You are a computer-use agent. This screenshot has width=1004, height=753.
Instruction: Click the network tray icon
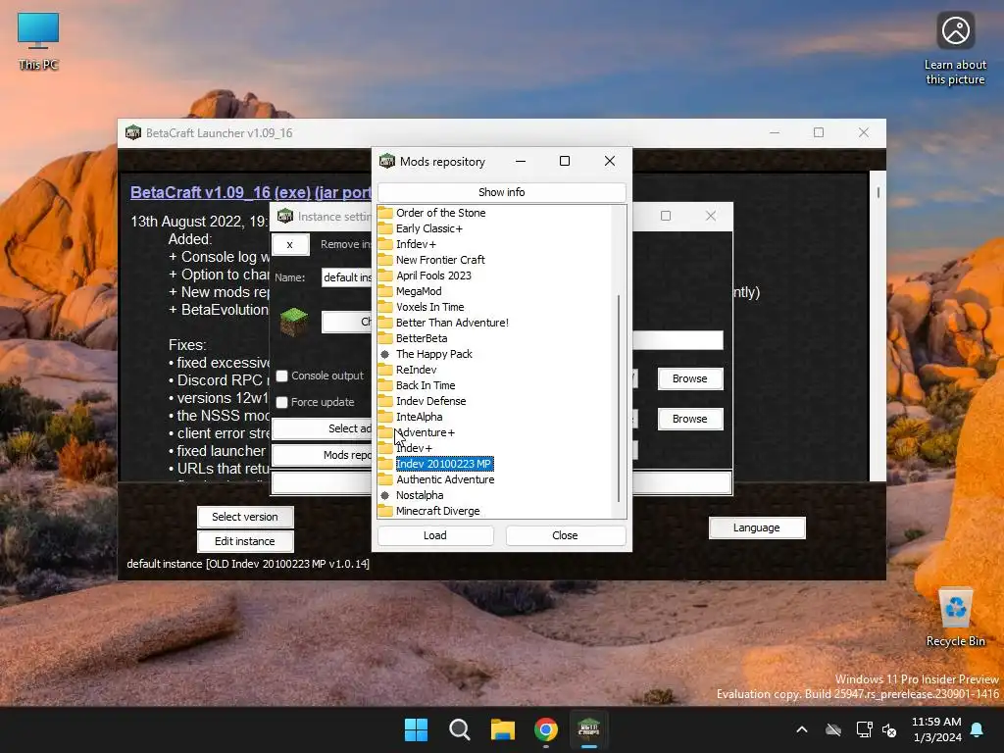[864, 729]
